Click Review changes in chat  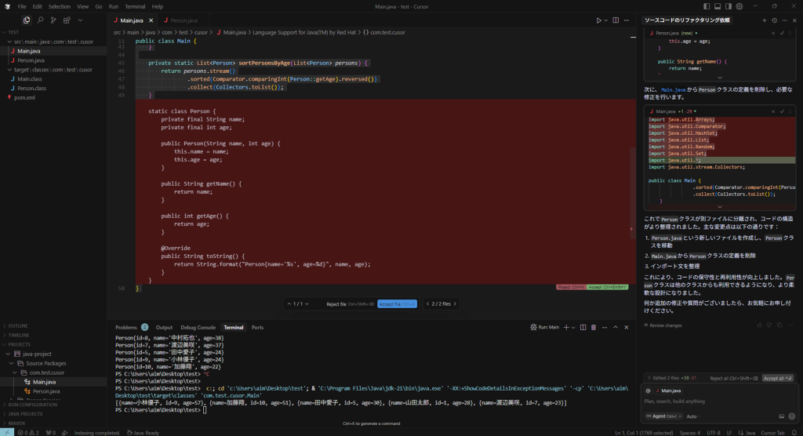pyautogui.click(x=663, y=325)
